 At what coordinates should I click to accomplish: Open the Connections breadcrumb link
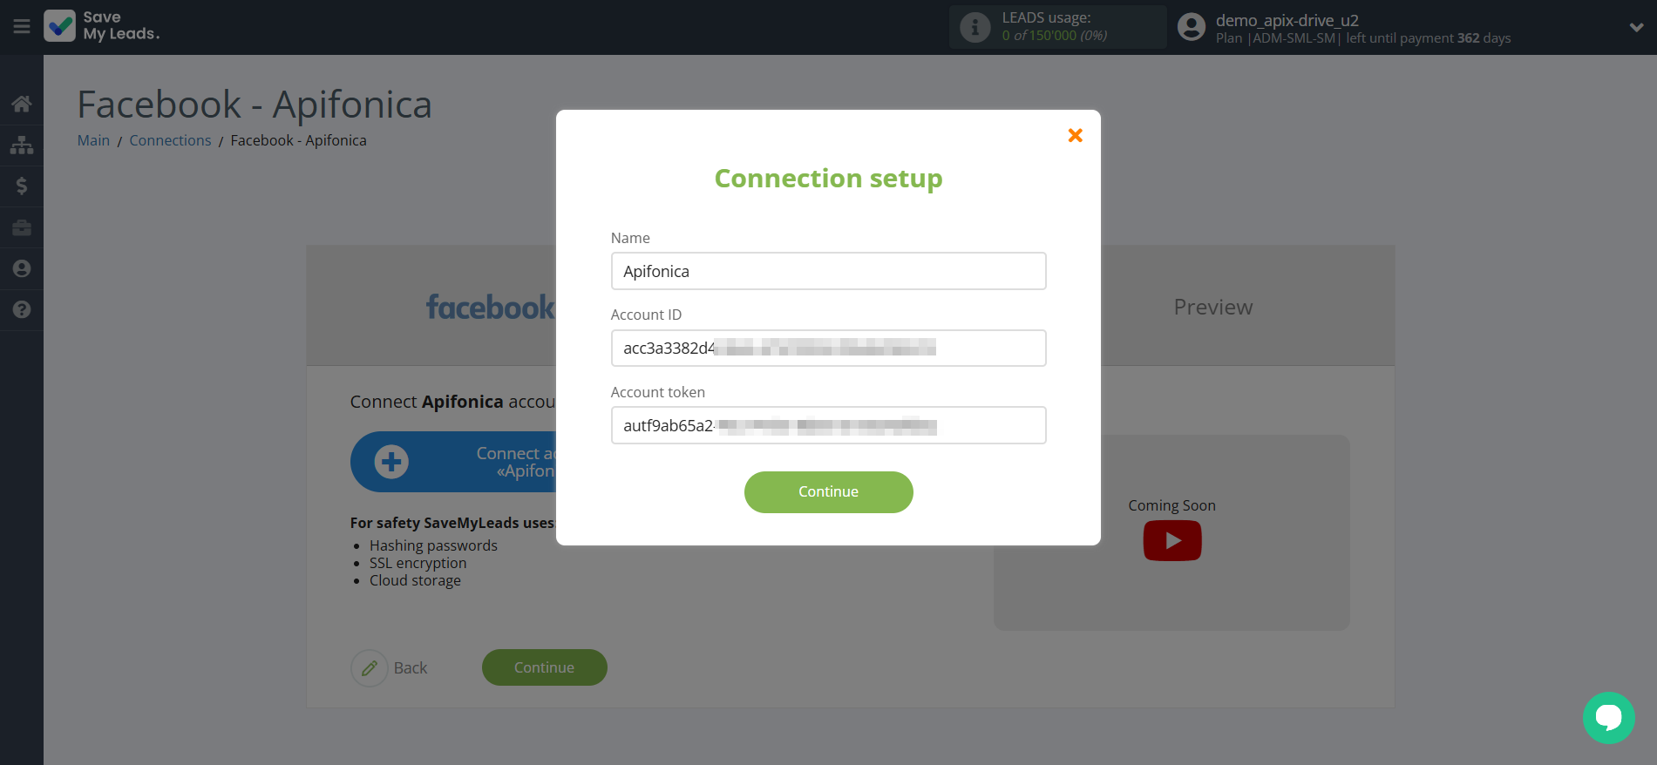click(170, 140)
